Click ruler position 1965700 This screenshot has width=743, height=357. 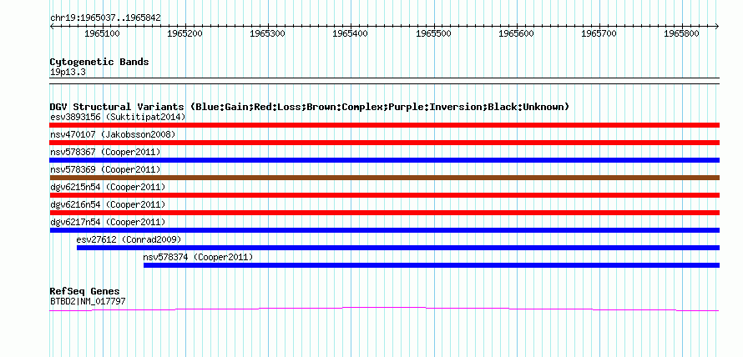(x=599, y=33)
